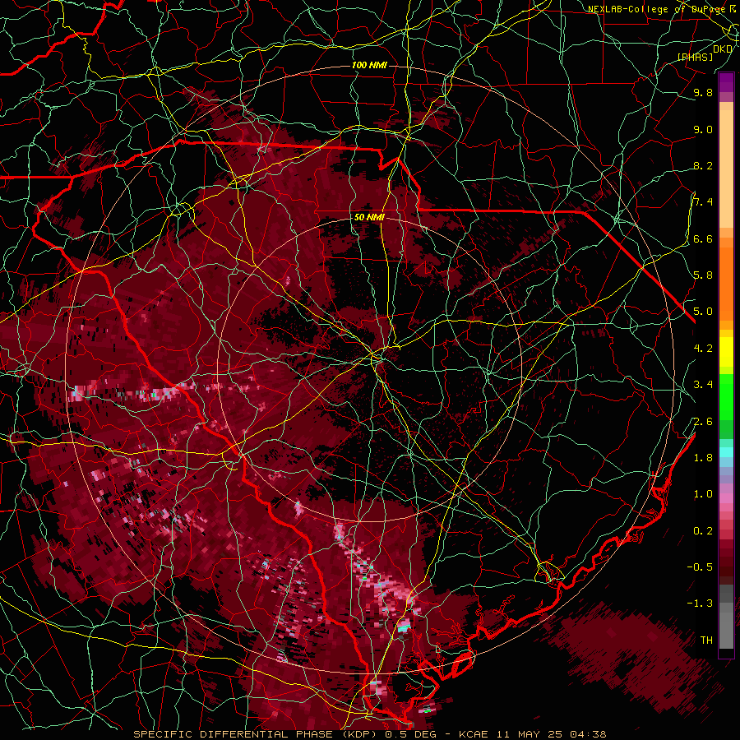This screenshot has height=740, width=740.
Task: Click the "50 NMI" range ring label
Action: click(369, 217)
